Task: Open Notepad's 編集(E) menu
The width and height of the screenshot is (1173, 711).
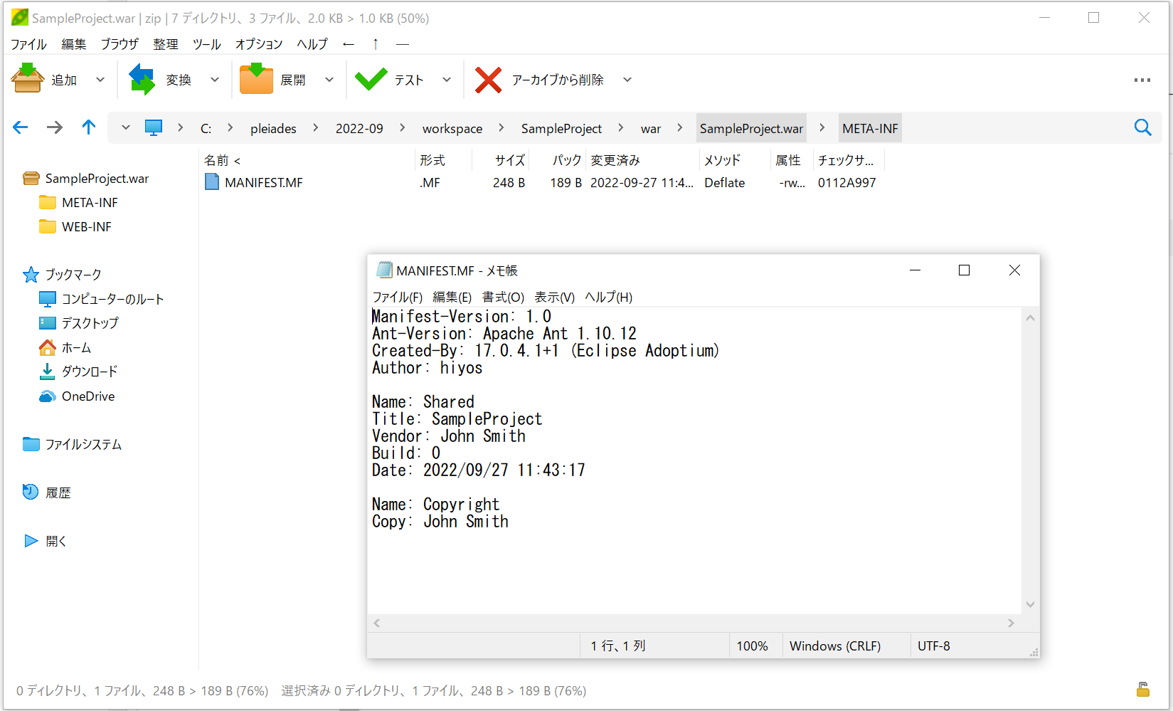Action: [x=452, y=297]
